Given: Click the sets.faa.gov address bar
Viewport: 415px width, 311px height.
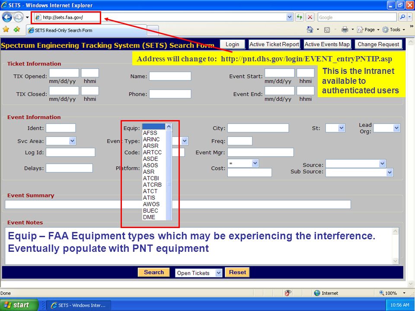Looking at the screenshot, I should [x=160, y=17].
